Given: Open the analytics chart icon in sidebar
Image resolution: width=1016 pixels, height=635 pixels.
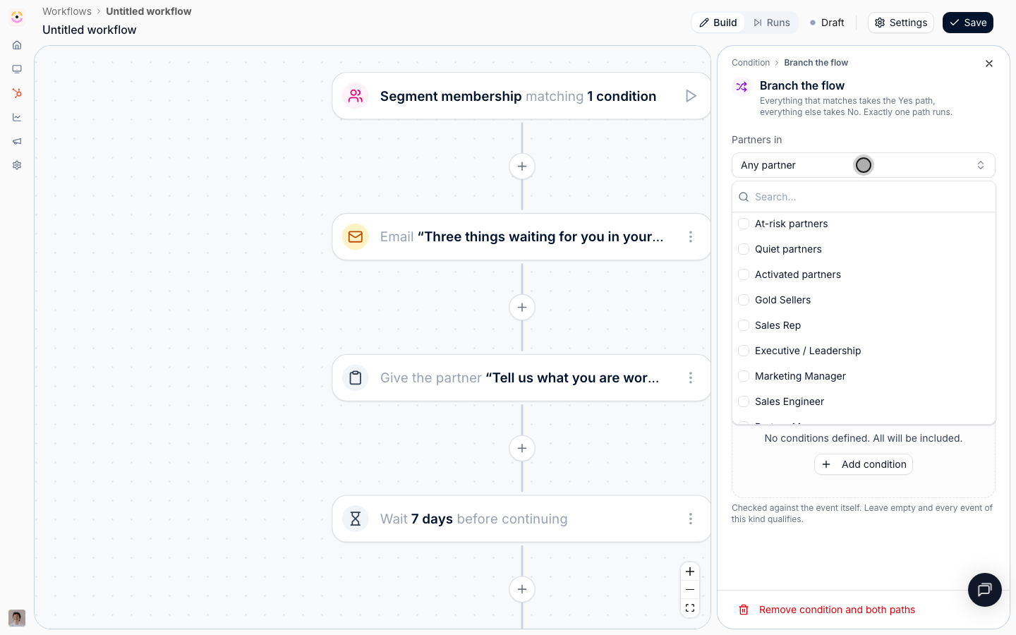Looking at the screenshot, I should tap(17, 117).
